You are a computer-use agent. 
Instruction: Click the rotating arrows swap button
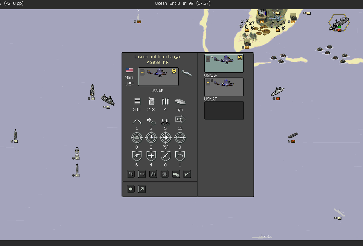[x=130, y=174]
